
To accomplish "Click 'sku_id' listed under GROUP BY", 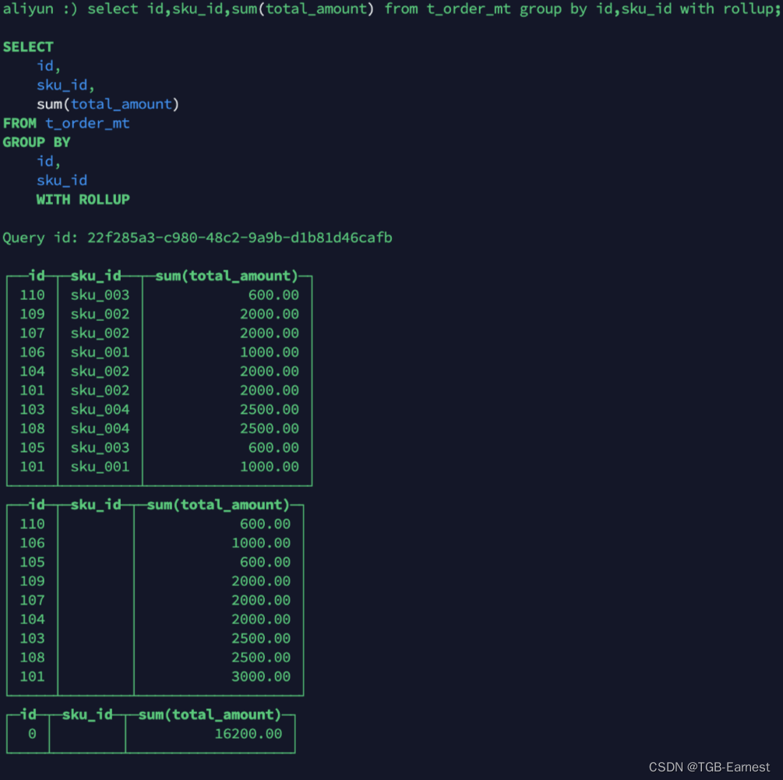I will 62,181.
